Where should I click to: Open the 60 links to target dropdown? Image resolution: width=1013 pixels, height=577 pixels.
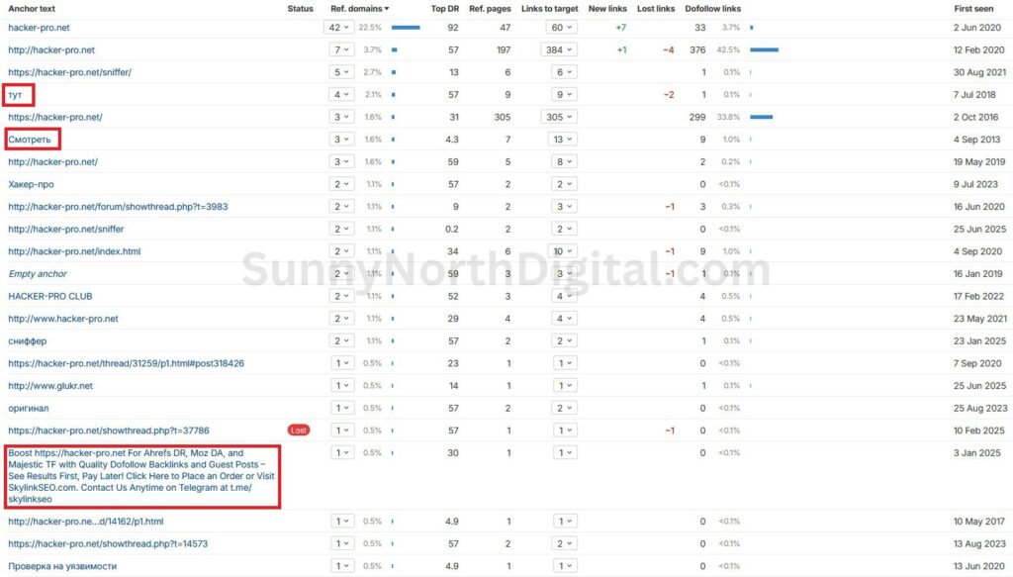tap(563, 28)
